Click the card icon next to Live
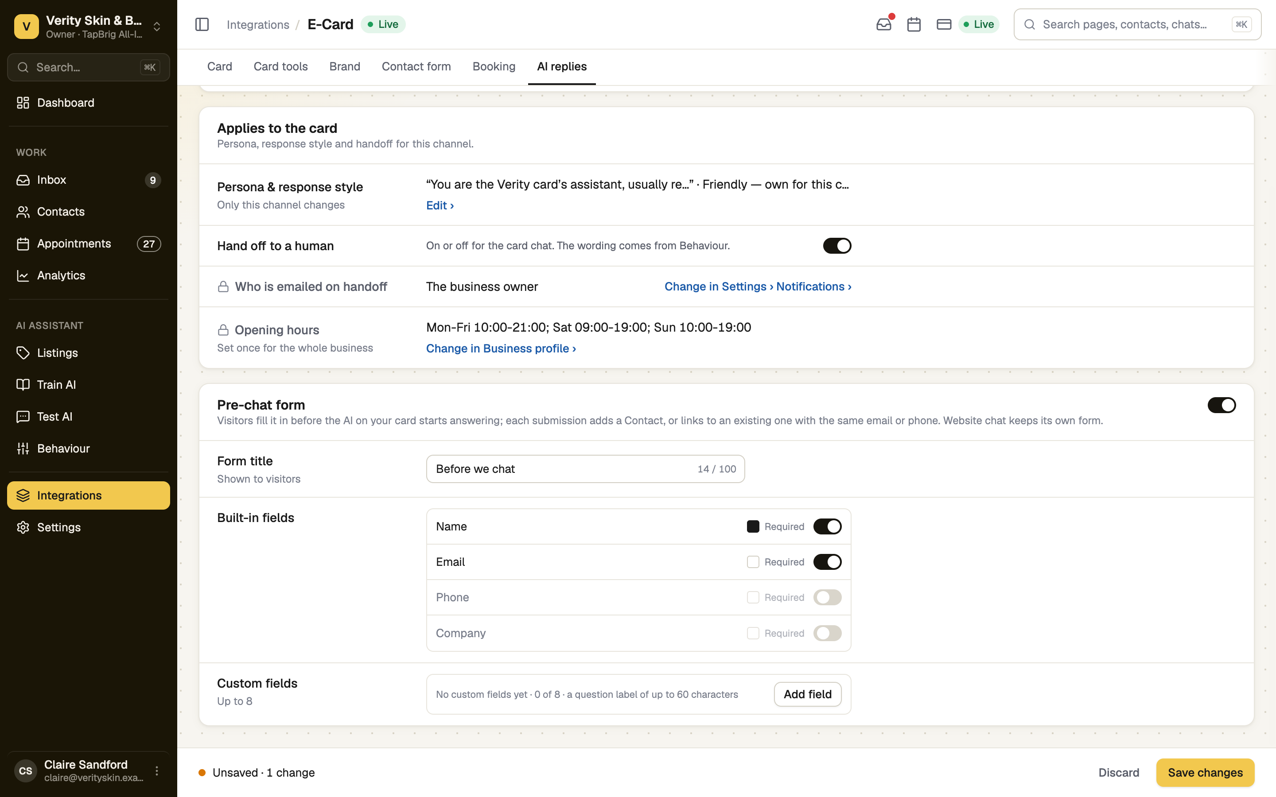Viewport: 1276px width, 797px height. coord(944,24)
